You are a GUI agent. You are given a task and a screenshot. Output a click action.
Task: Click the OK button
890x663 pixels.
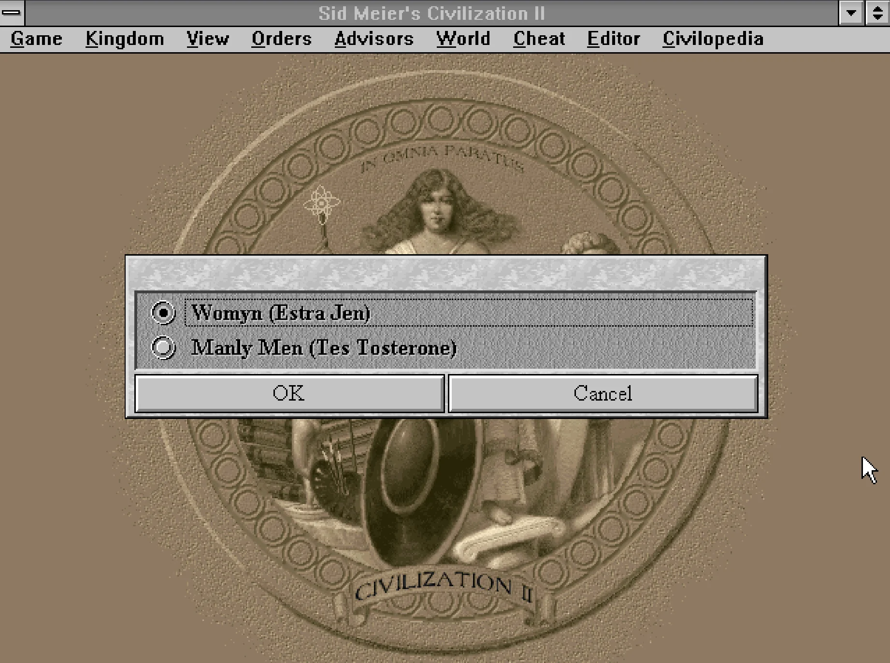289,393
